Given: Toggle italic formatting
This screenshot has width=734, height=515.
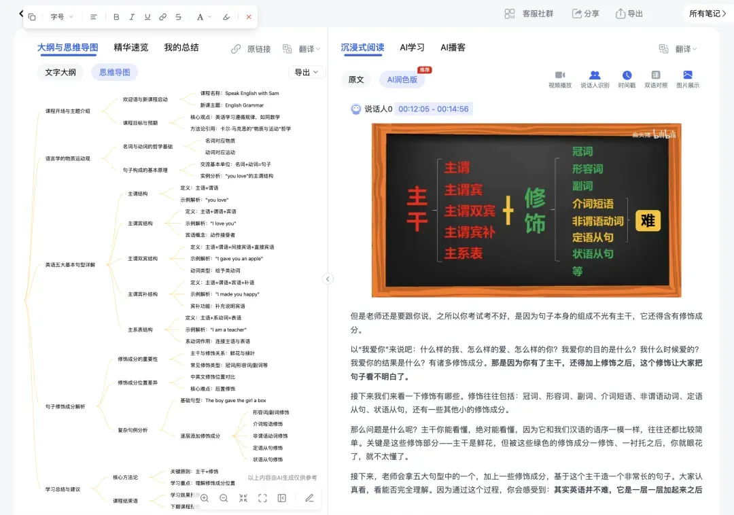Looking at the screenshot, I should tap(132, 17).
